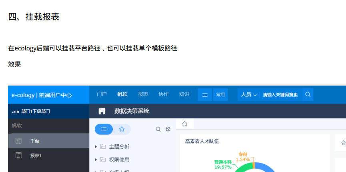
Task: Select 报表1 in left sidebar
Action: click(49, 156)
